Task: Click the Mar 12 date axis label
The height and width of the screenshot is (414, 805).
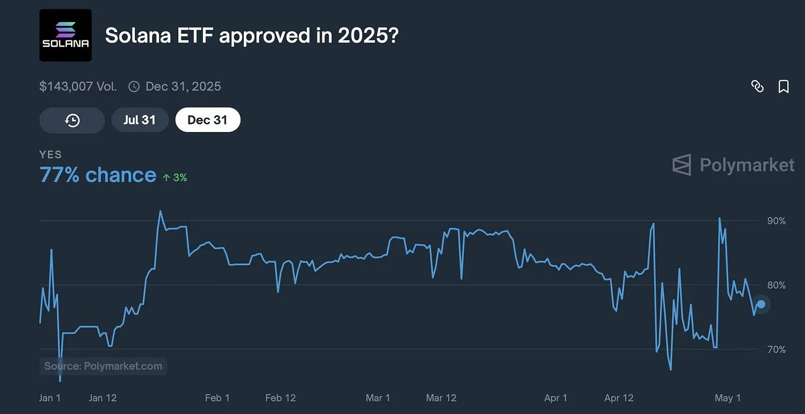Action: click(x=441, y=398)
